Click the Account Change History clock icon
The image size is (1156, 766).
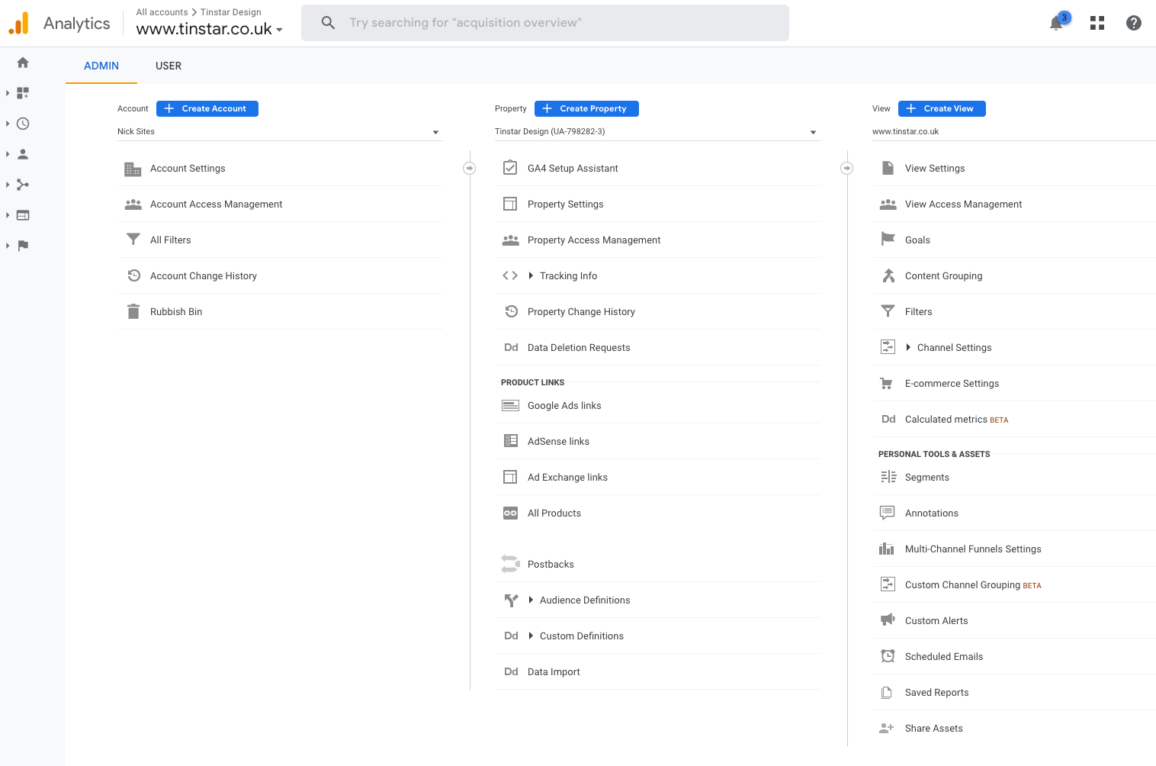[133, 275]
